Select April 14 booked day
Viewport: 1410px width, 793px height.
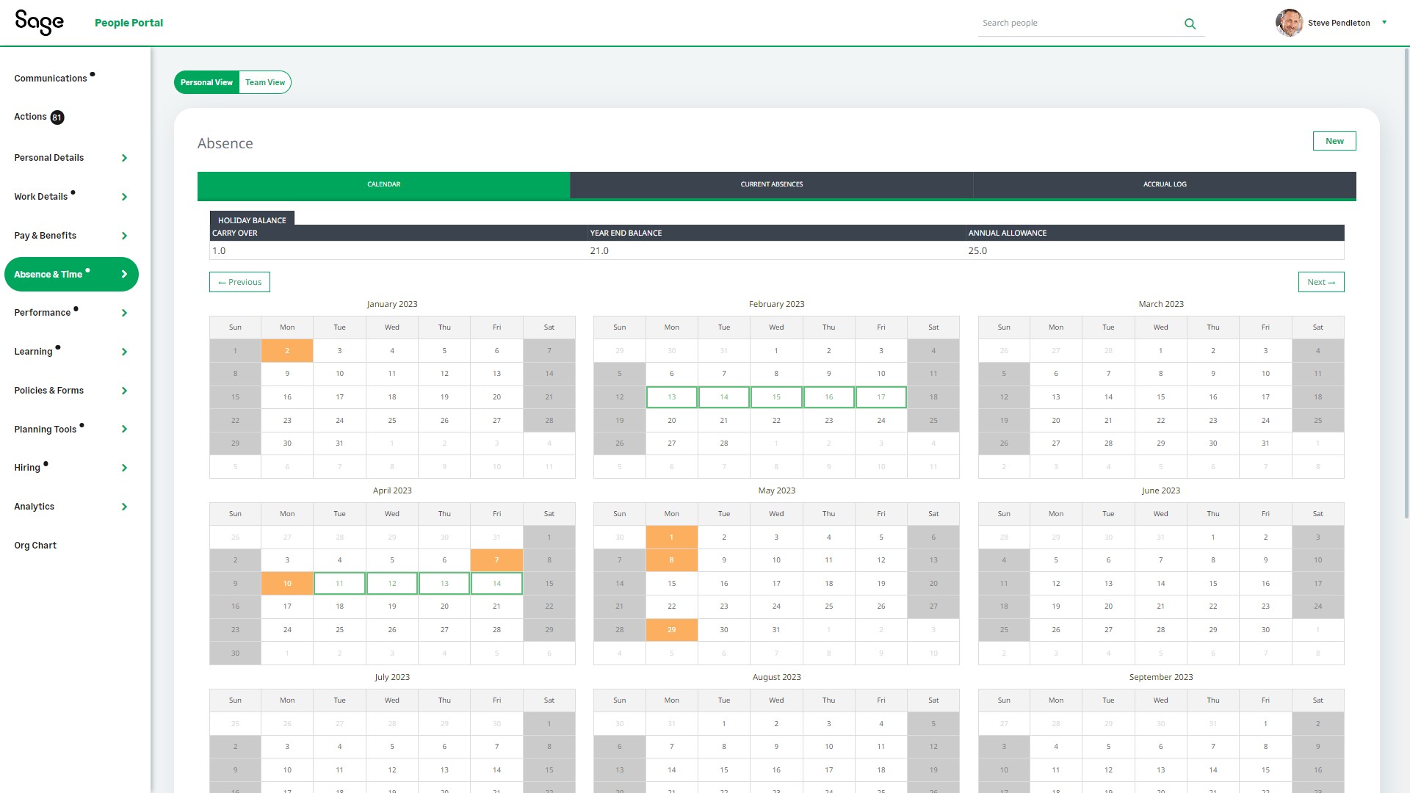click(496, 584)
